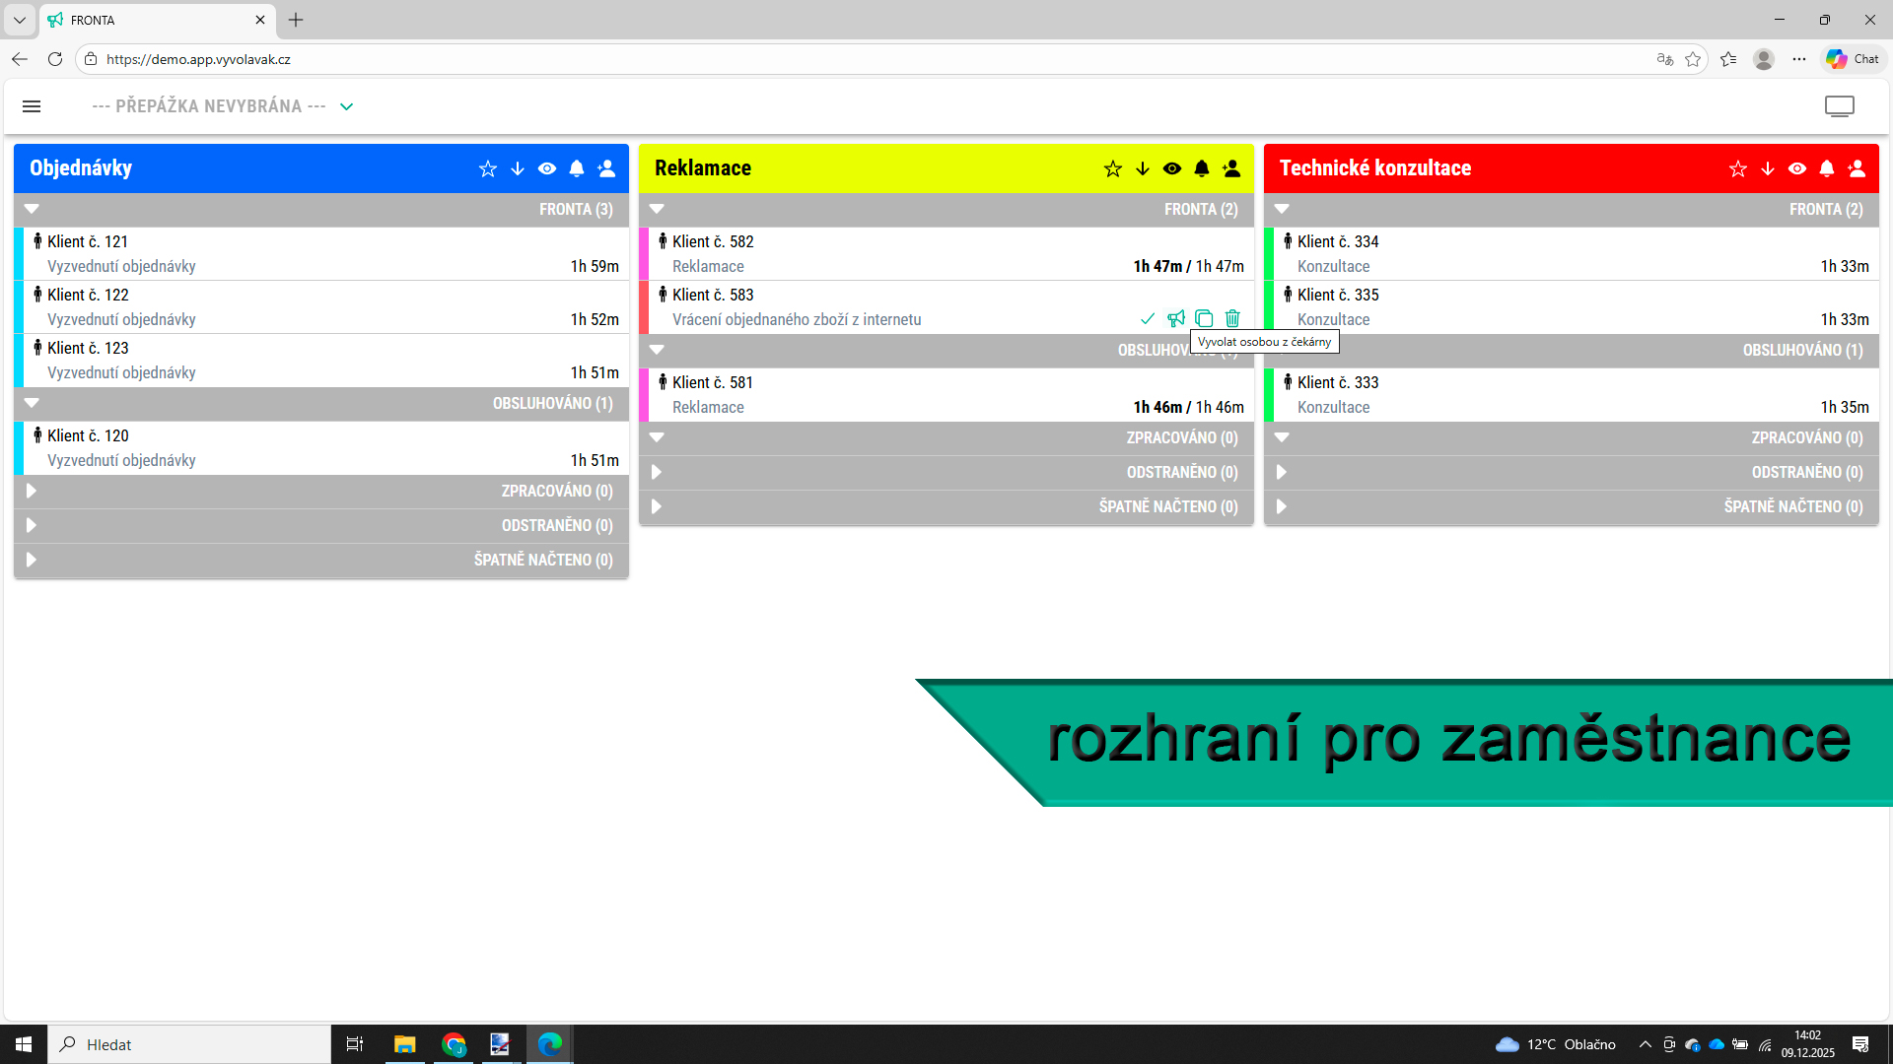Screen dimensions: 1893x1064
Task: Toggle the bell notification in Reklamace header
Action: (x=1201, y=168)
